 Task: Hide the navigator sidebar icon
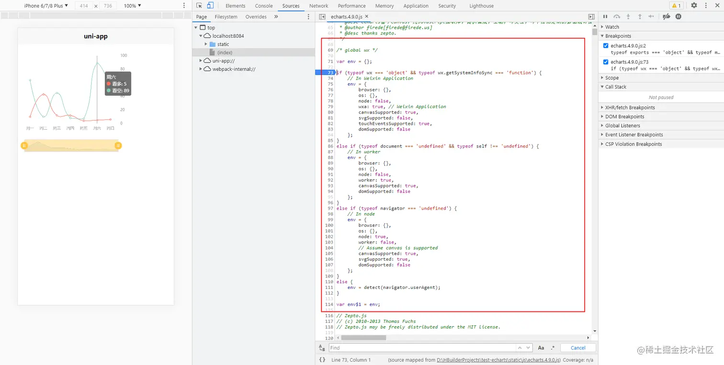pos(322,17)
